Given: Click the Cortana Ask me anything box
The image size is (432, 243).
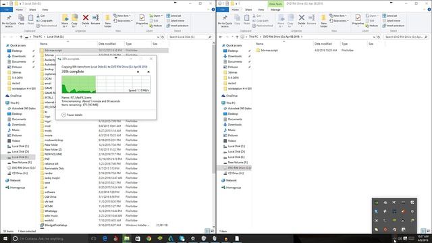Looking at the screenshot, I should 49,238.
